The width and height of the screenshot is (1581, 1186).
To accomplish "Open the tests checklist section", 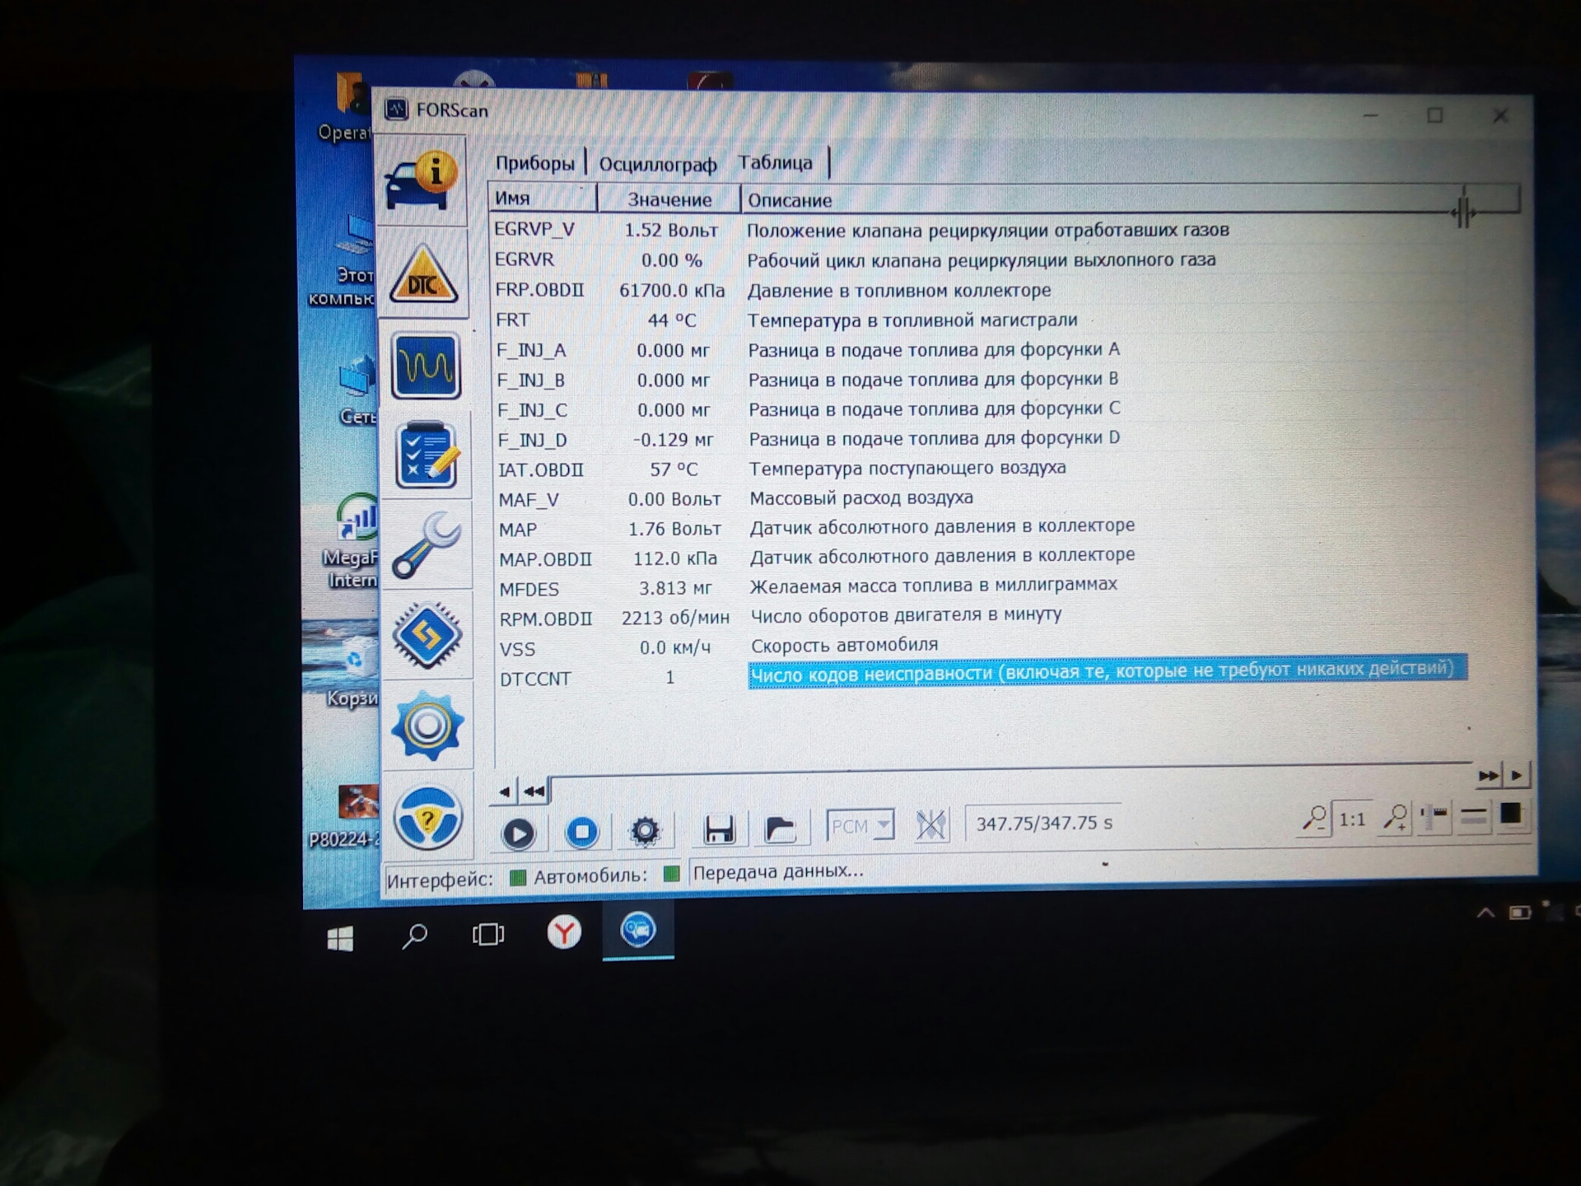I will 426,455.
